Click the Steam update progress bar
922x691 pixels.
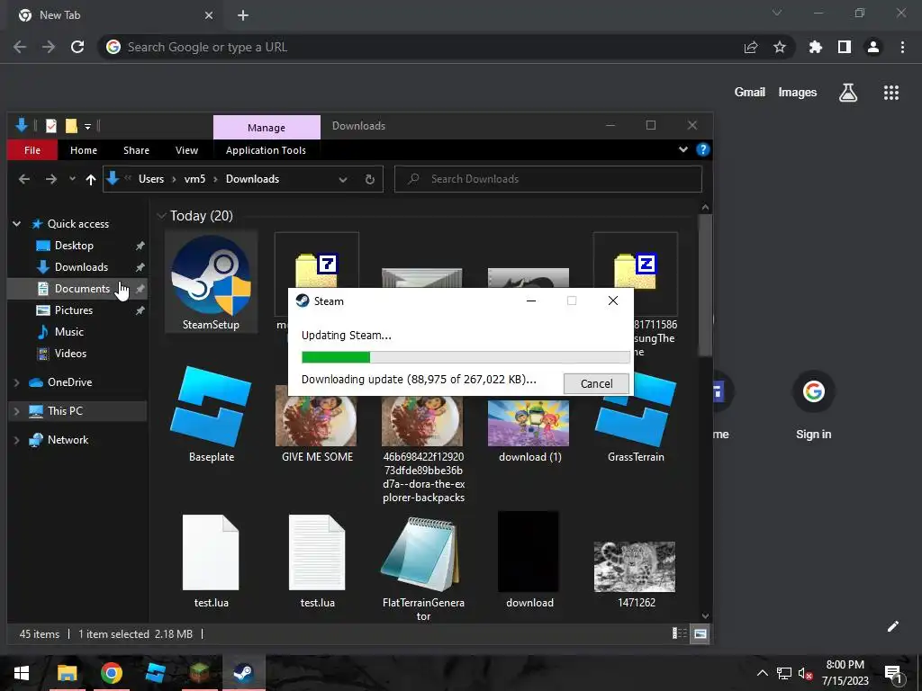(466, 357)
